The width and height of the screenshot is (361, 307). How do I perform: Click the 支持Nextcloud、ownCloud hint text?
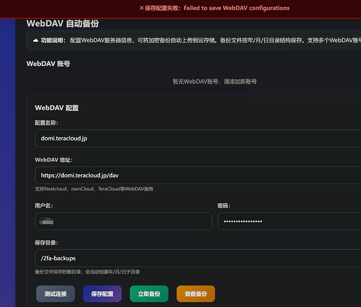(x=94, y=189)
